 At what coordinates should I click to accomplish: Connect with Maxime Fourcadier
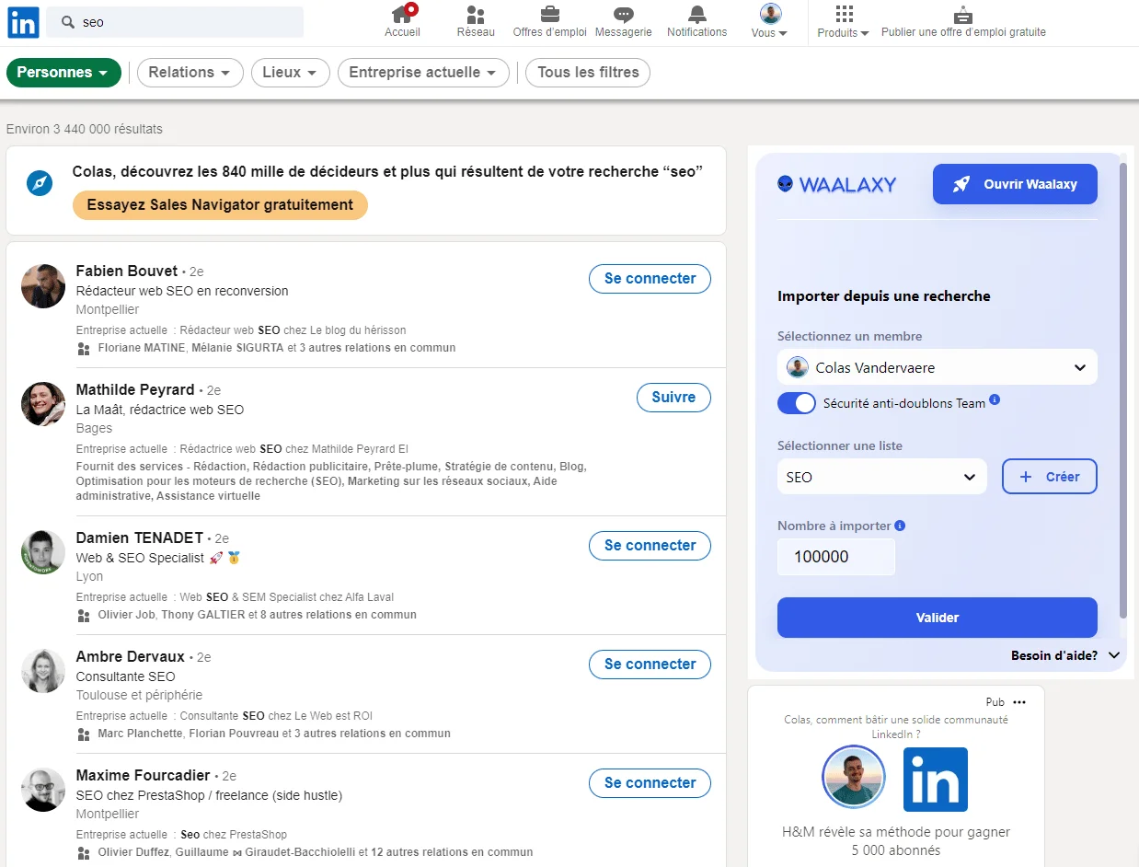pyautogui.click(x=650, y=783)
